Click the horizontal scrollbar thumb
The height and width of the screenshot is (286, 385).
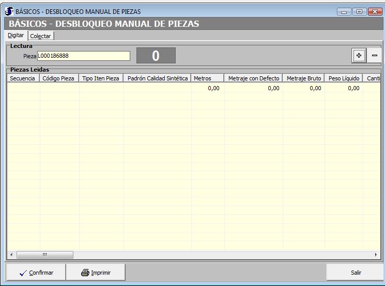[x=45, y=255]
